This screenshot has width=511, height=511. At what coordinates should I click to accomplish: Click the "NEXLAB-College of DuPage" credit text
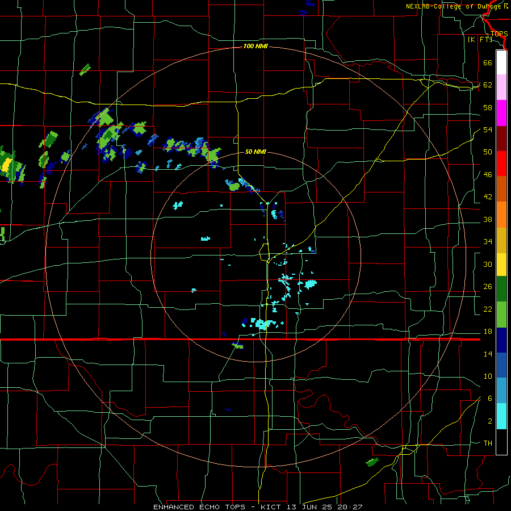453,6
